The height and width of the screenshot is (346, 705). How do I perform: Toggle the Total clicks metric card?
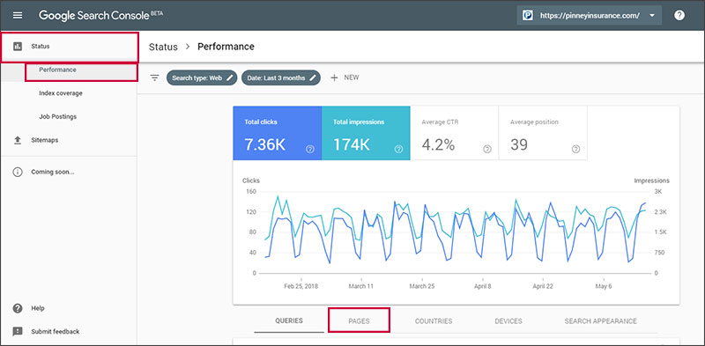(277, 133)
